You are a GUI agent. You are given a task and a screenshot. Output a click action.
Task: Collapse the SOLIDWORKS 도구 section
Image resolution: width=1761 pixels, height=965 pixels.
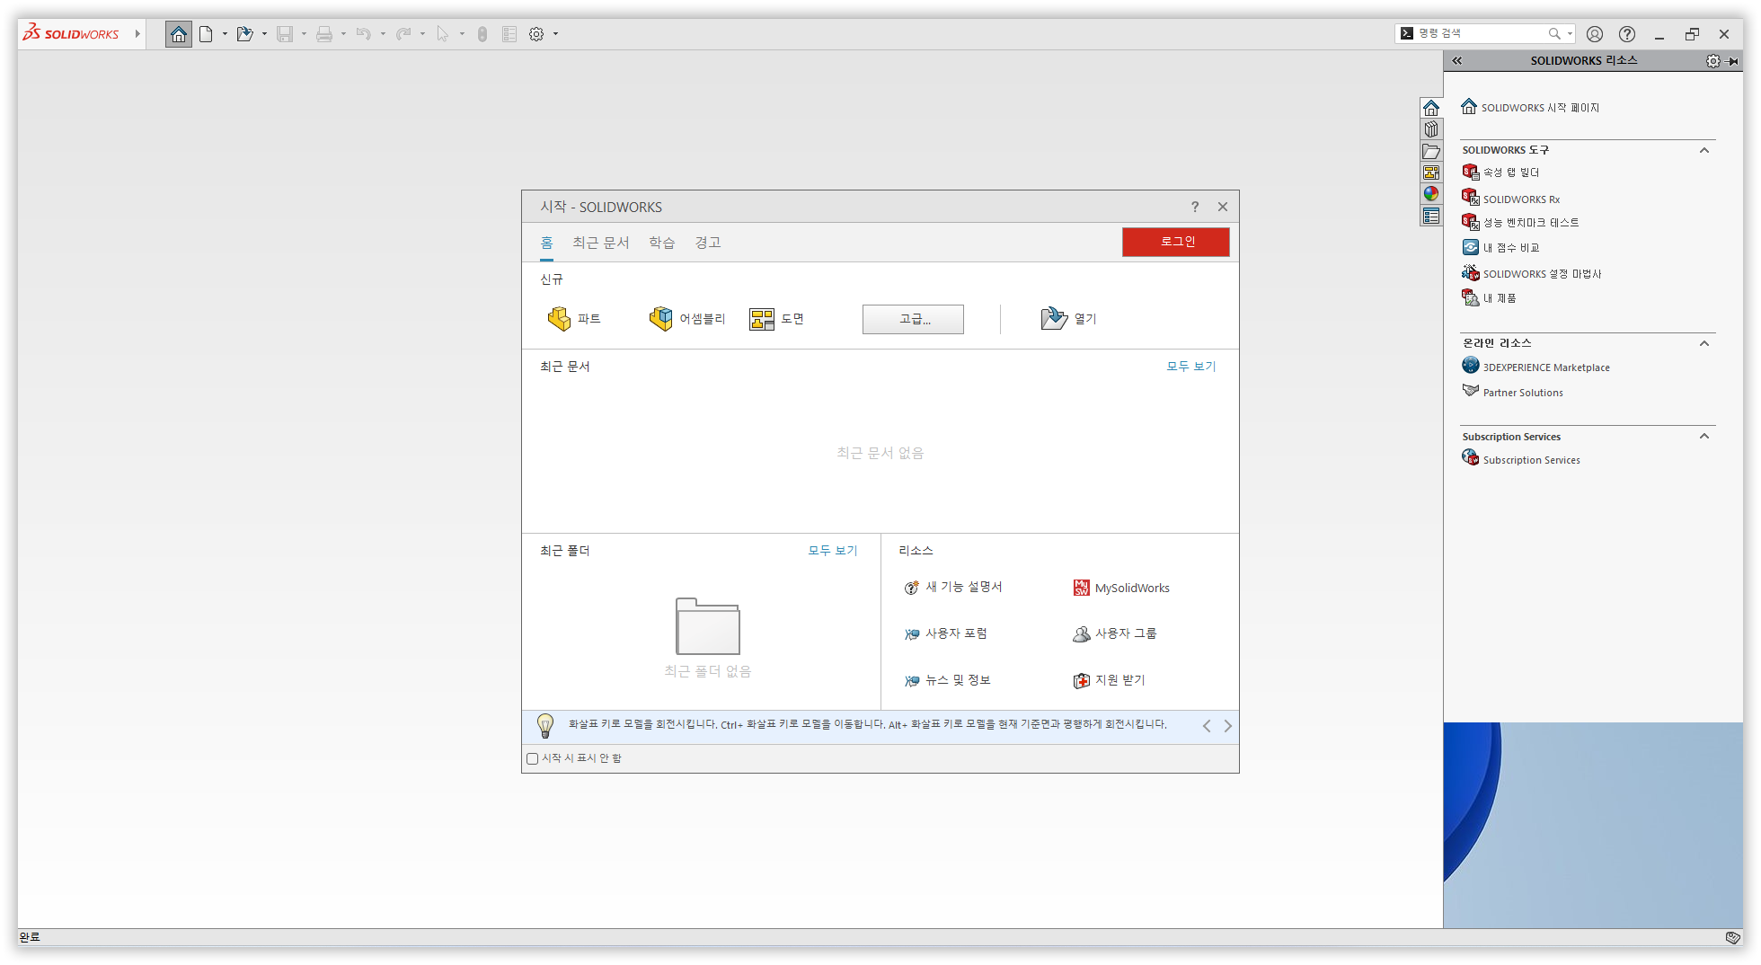(x=1704, y=150)
